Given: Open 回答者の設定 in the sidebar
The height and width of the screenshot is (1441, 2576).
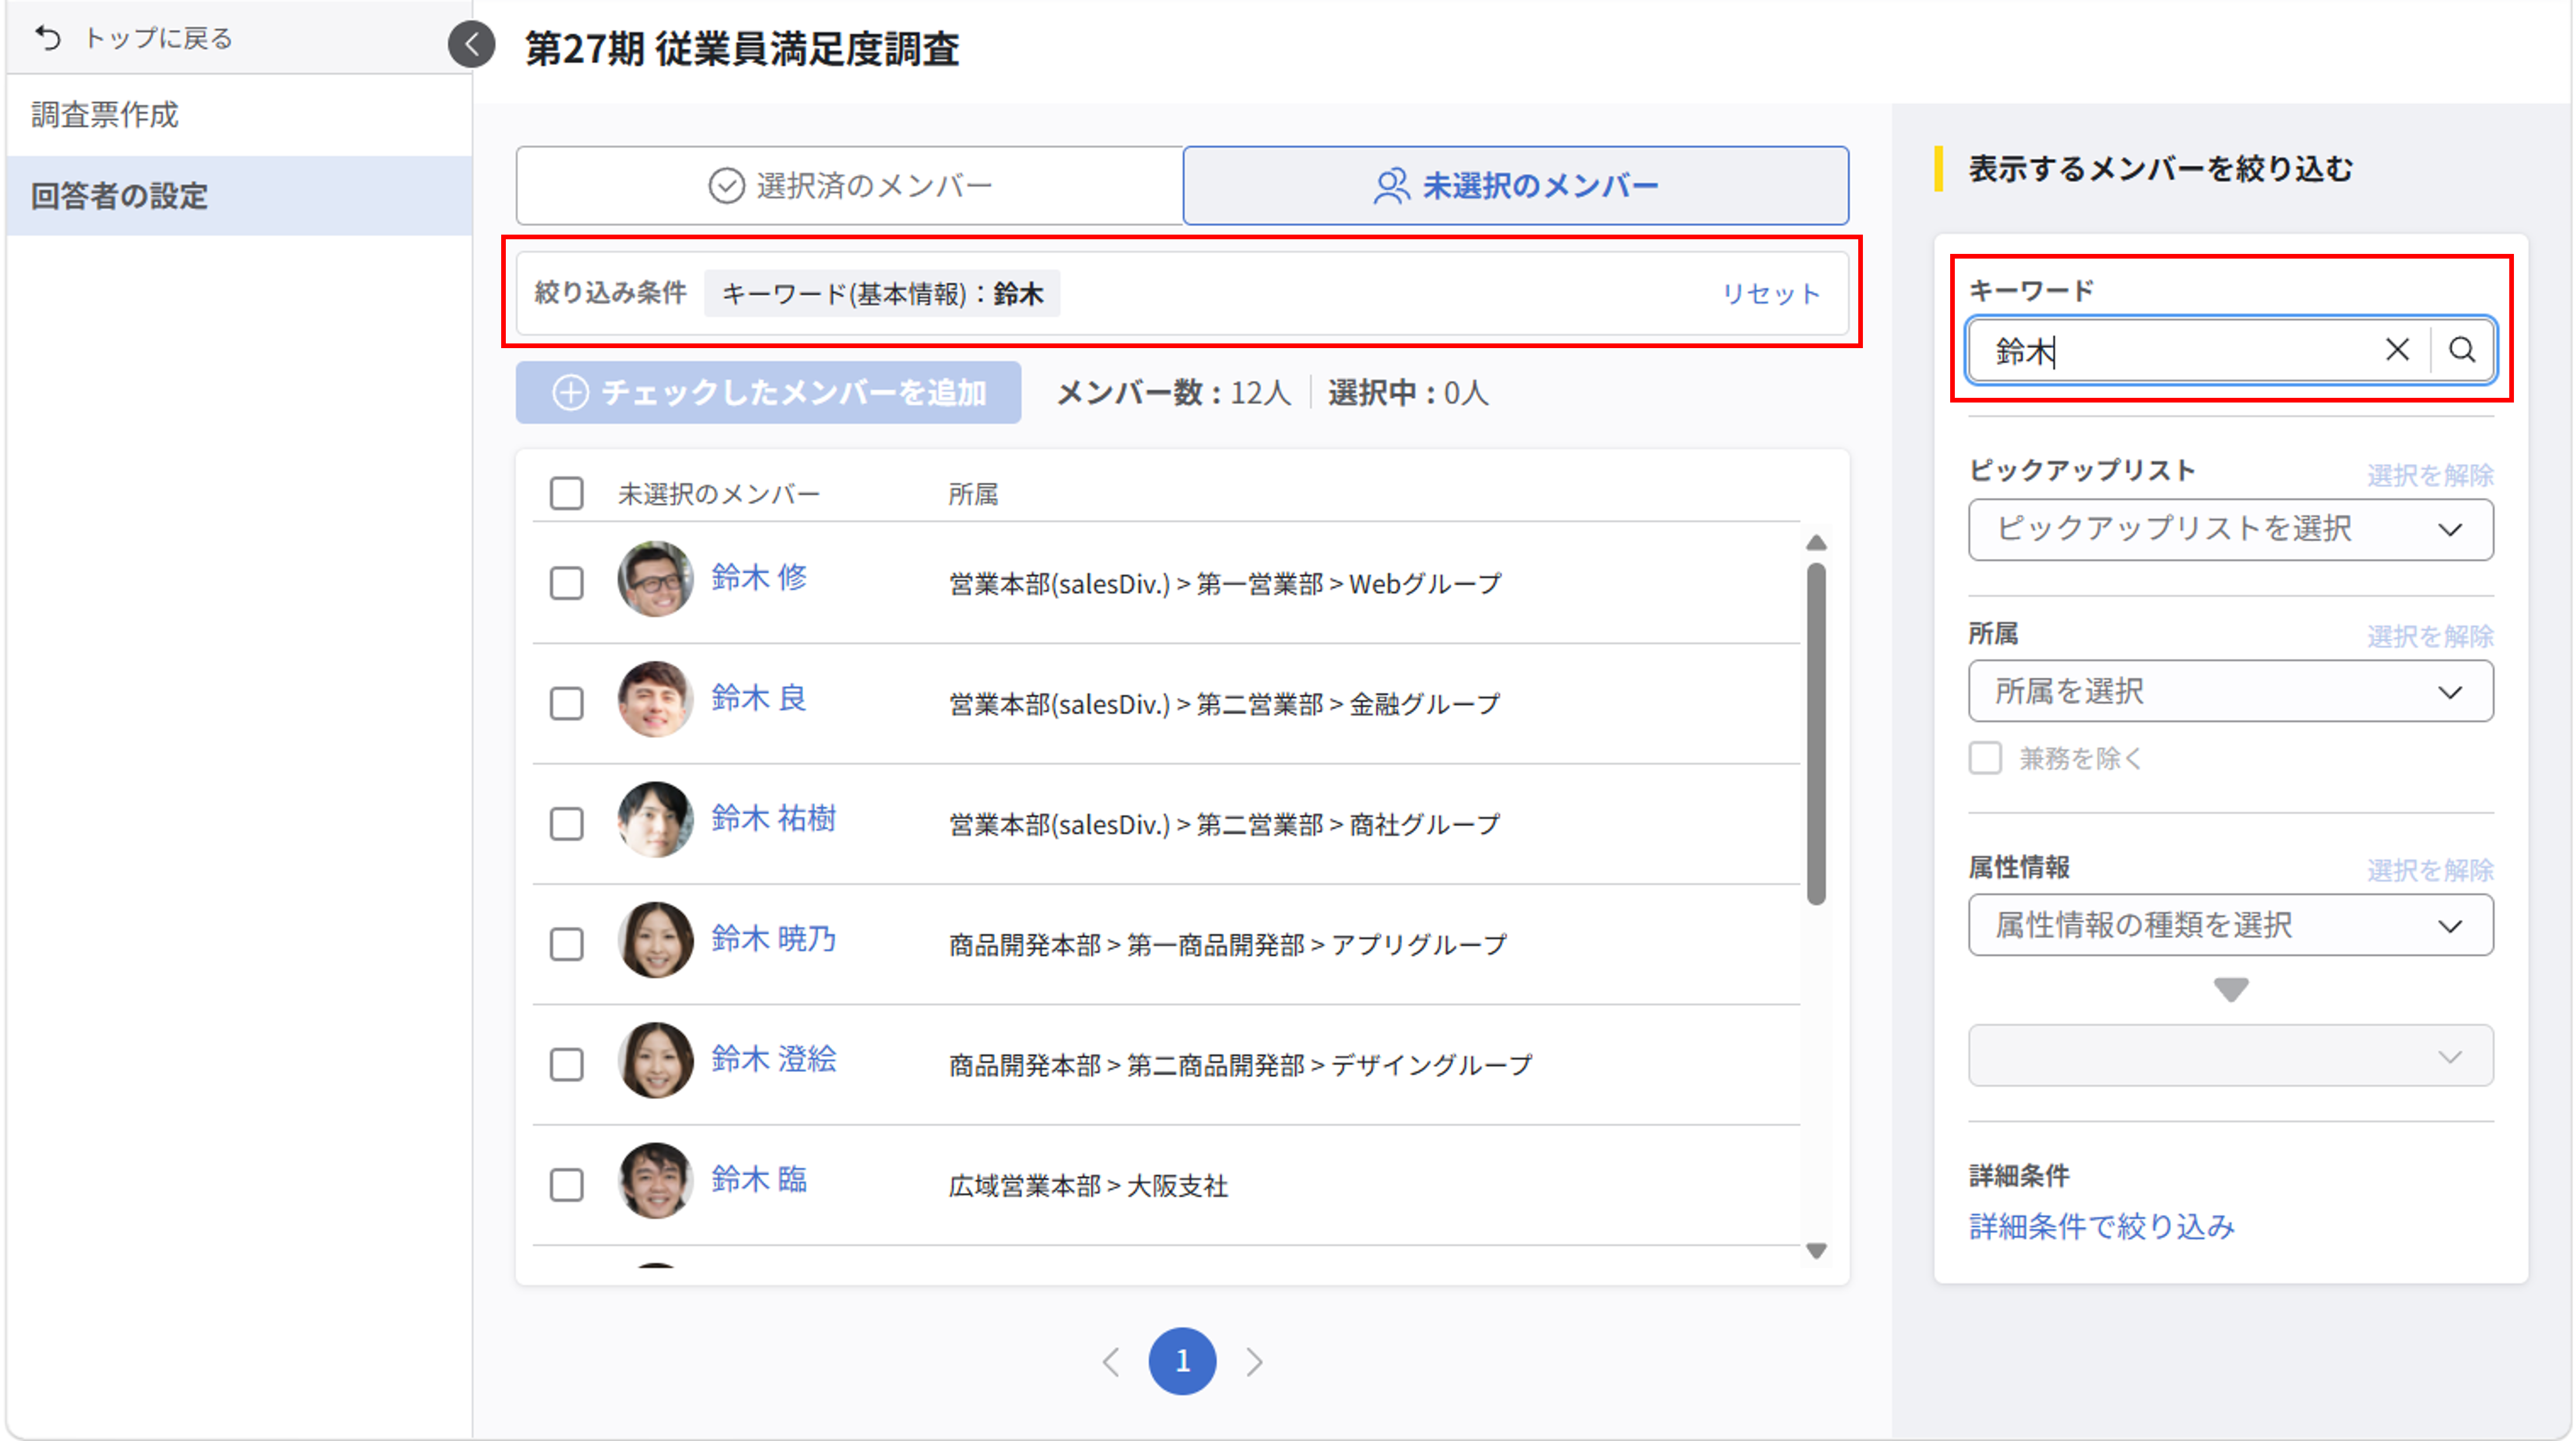Looking at the screenshot, I should click(x=239, y=196).
